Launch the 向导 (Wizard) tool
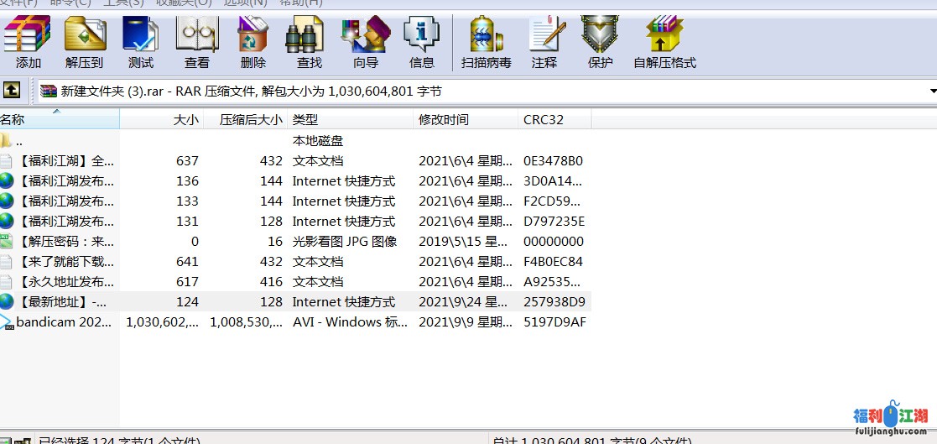The image size is (937, 444). [x=365, y=41]
